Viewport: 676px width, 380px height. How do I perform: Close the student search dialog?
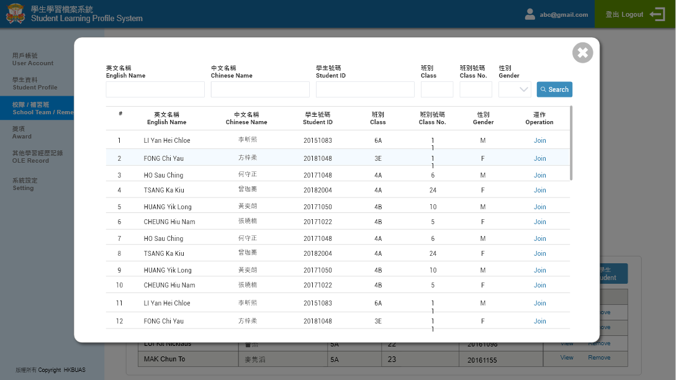click(x=582, y=53)
